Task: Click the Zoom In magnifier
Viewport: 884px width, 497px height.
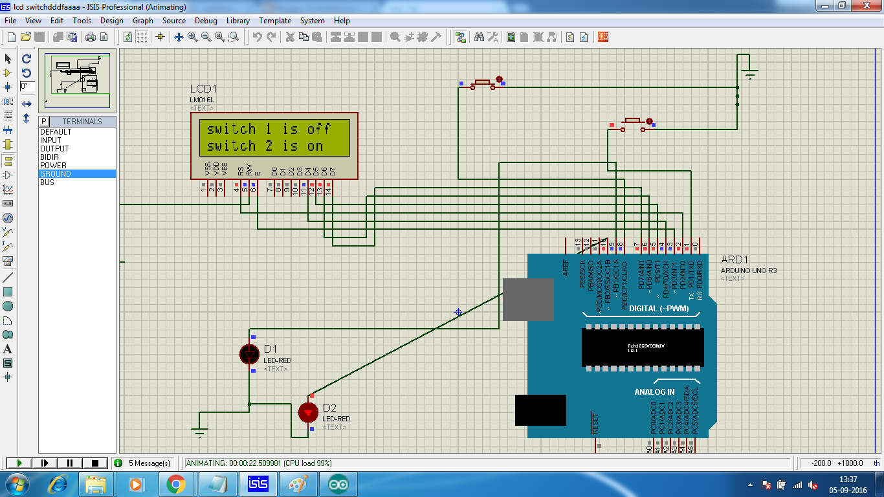Action: click(193, 38)
